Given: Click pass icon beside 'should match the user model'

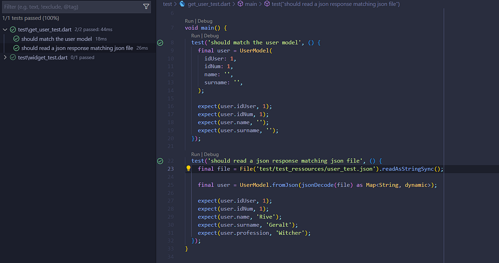Looking at the screenshot, I should point(16,39).
